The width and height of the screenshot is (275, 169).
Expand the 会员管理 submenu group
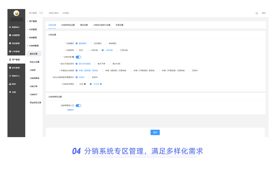[x=27, y=29]
